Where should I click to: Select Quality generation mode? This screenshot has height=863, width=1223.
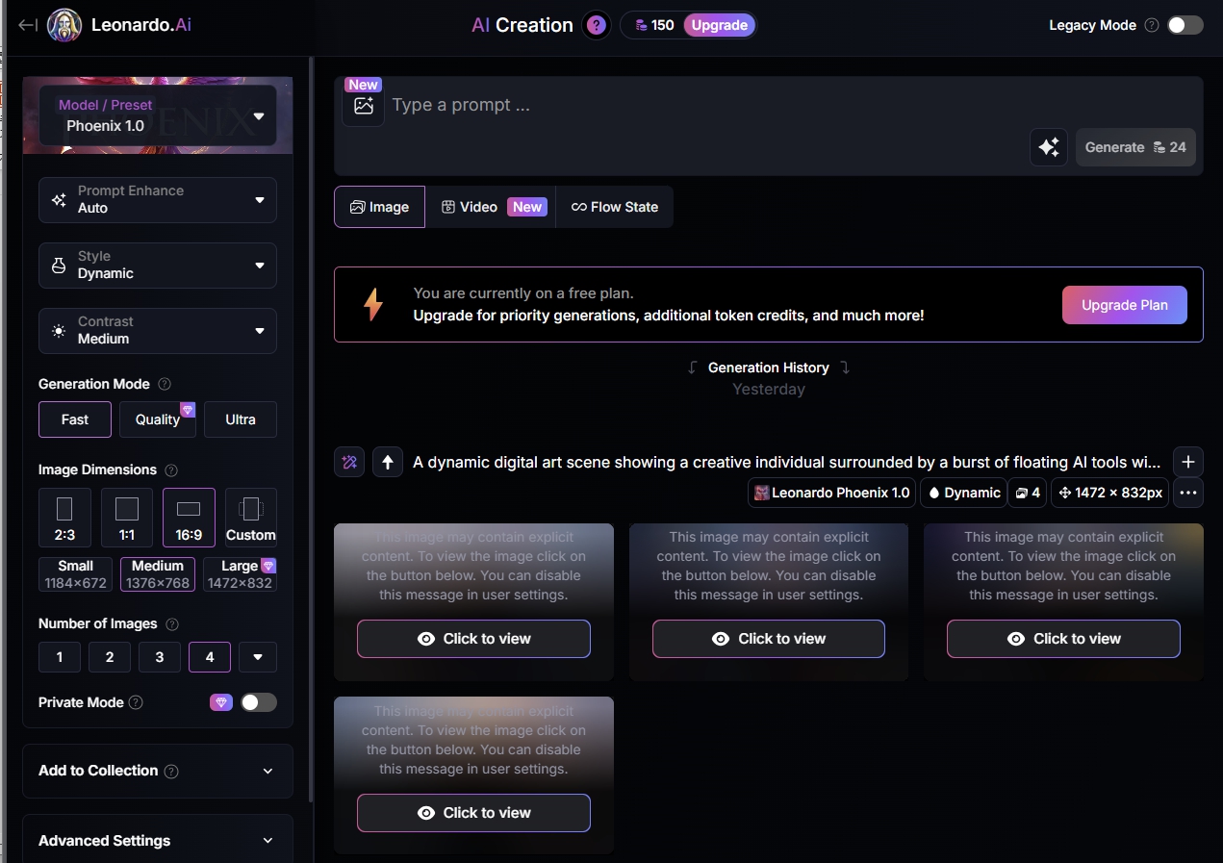pos(158,419)
